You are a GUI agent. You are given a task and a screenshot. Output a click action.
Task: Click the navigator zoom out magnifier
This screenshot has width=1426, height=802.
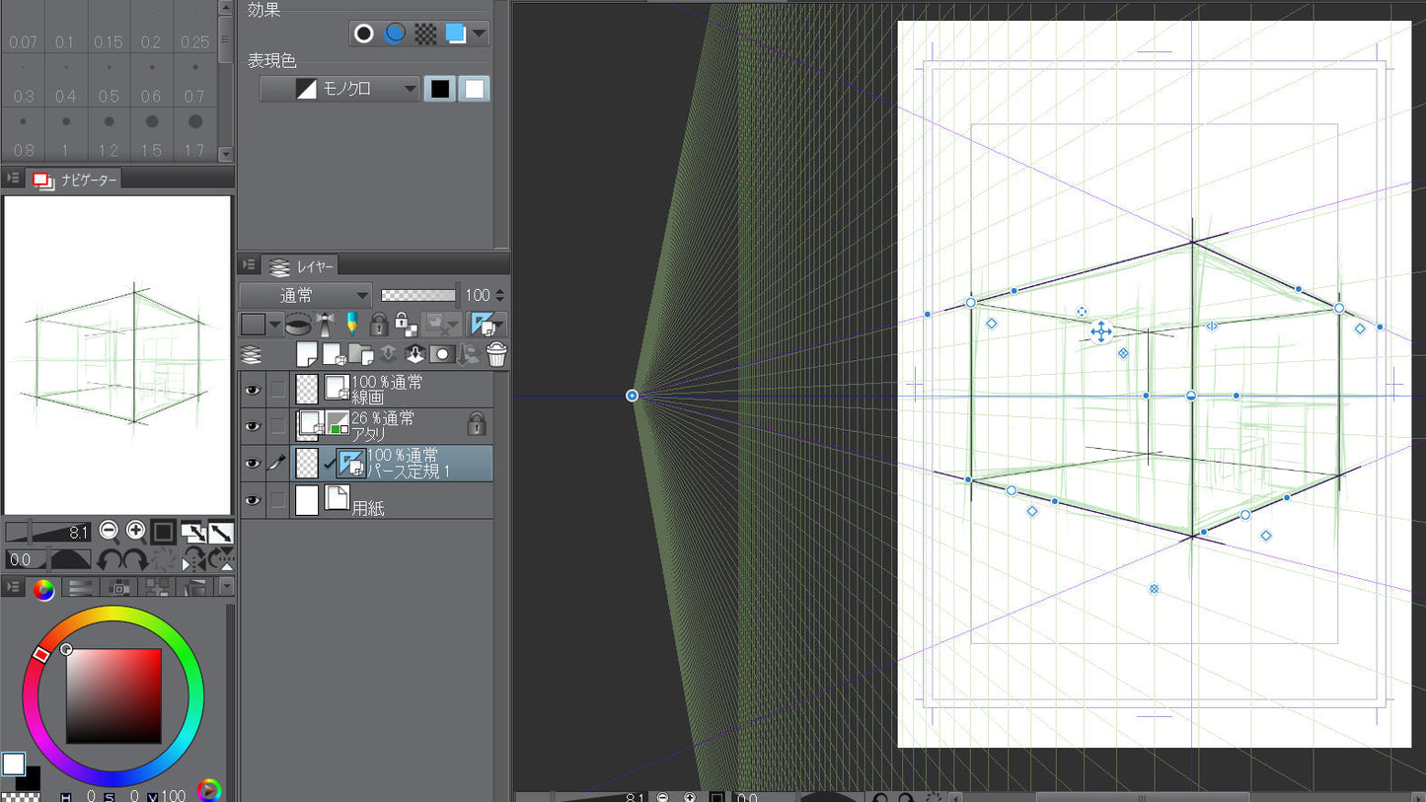coord(110,532)
